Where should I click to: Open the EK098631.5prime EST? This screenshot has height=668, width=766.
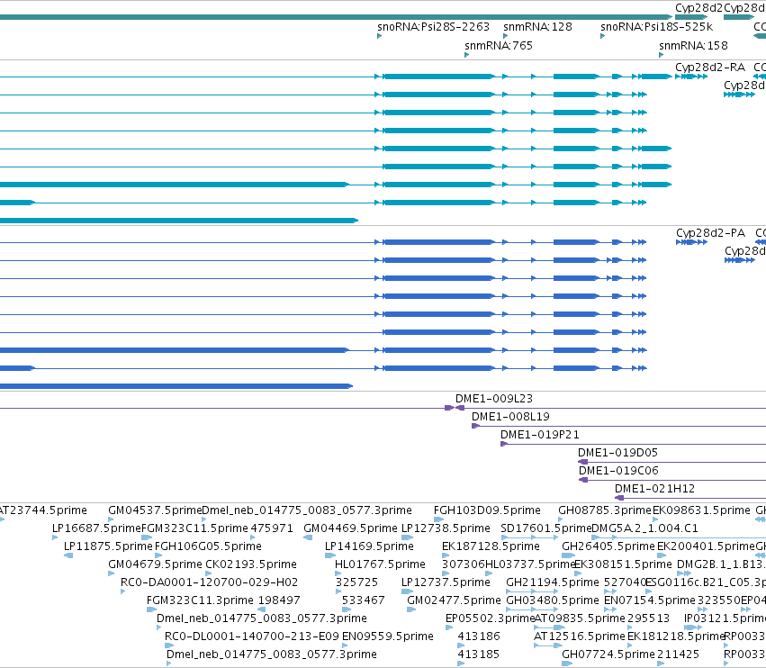click(701, 510)
